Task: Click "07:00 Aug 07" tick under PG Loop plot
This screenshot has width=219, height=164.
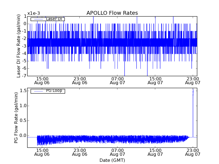Action: pos(117,153)
